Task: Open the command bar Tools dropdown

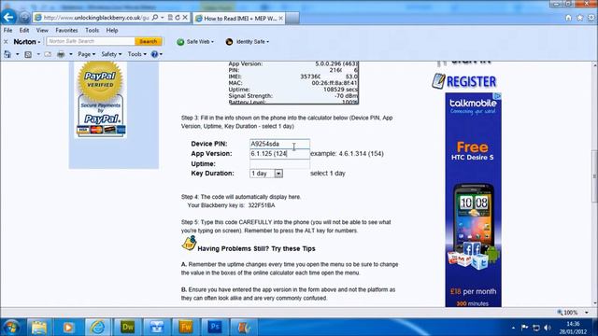Action: [137, 54]
